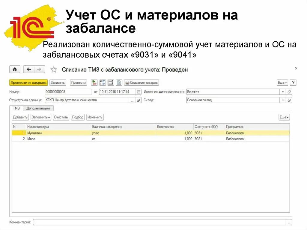The image size is (307, 230).
Task: Open the rows list icon next to checklist
Action: pyautogui.click(x=111, y=83)
